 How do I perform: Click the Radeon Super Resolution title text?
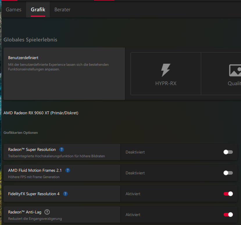point(32,149)
